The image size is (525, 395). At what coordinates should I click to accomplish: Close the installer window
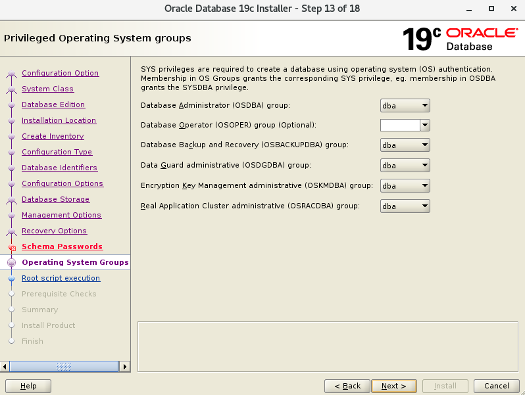tap(514, 9)
